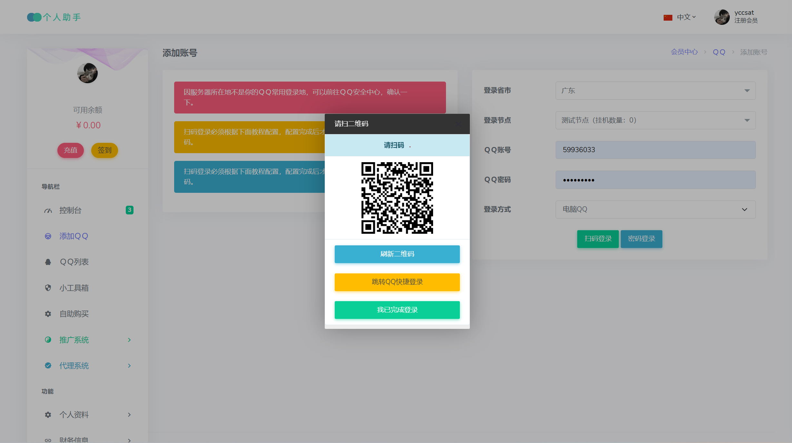Click the 自助购买 gear icon

click(48, 314)
